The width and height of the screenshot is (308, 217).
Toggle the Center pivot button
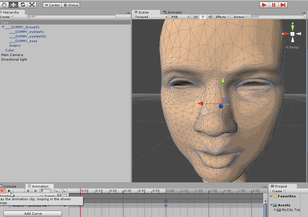52,5
